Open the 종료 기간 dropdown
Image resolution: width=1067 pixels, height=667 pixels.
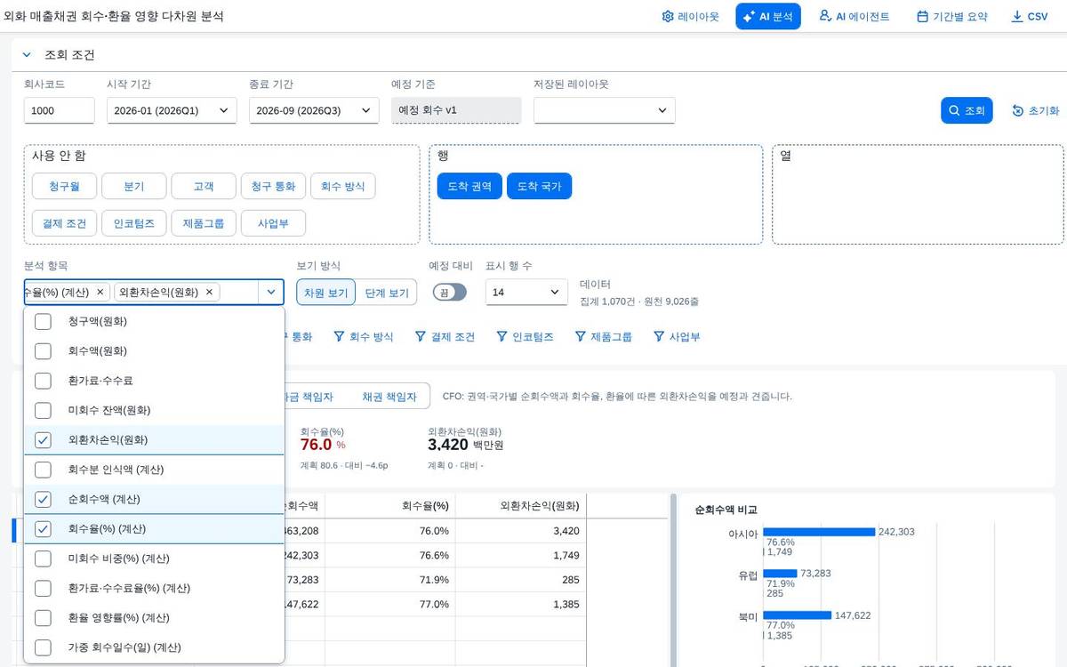tap(314, 110)
